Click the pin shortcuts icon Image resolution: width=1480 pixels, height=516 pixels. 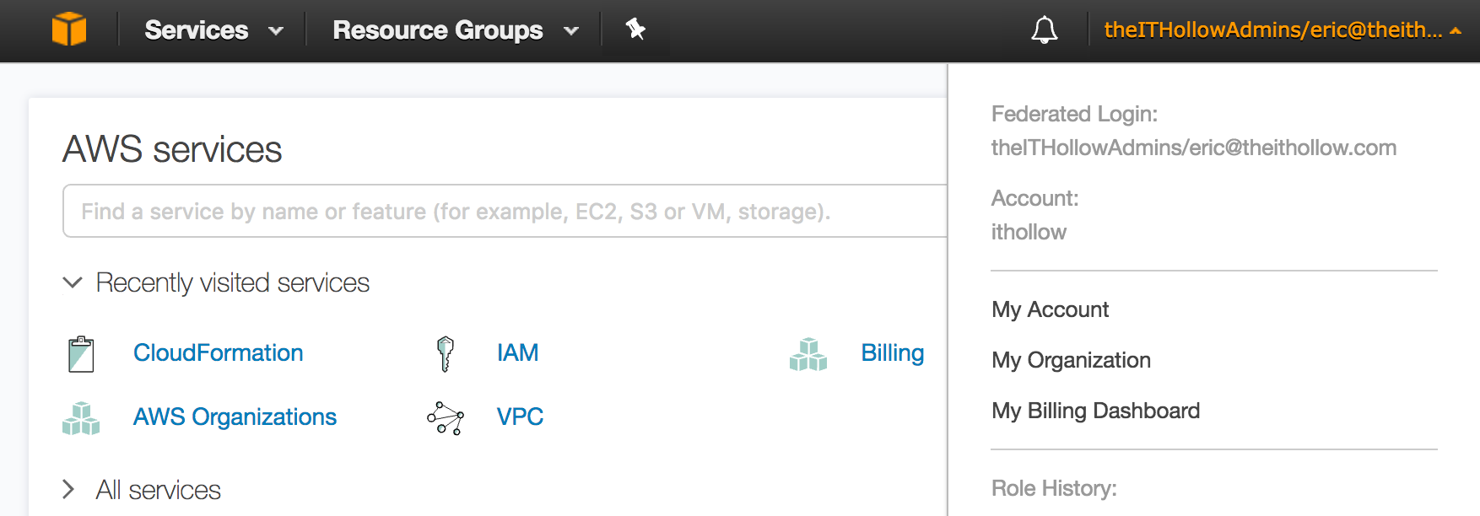click(635, 30)
